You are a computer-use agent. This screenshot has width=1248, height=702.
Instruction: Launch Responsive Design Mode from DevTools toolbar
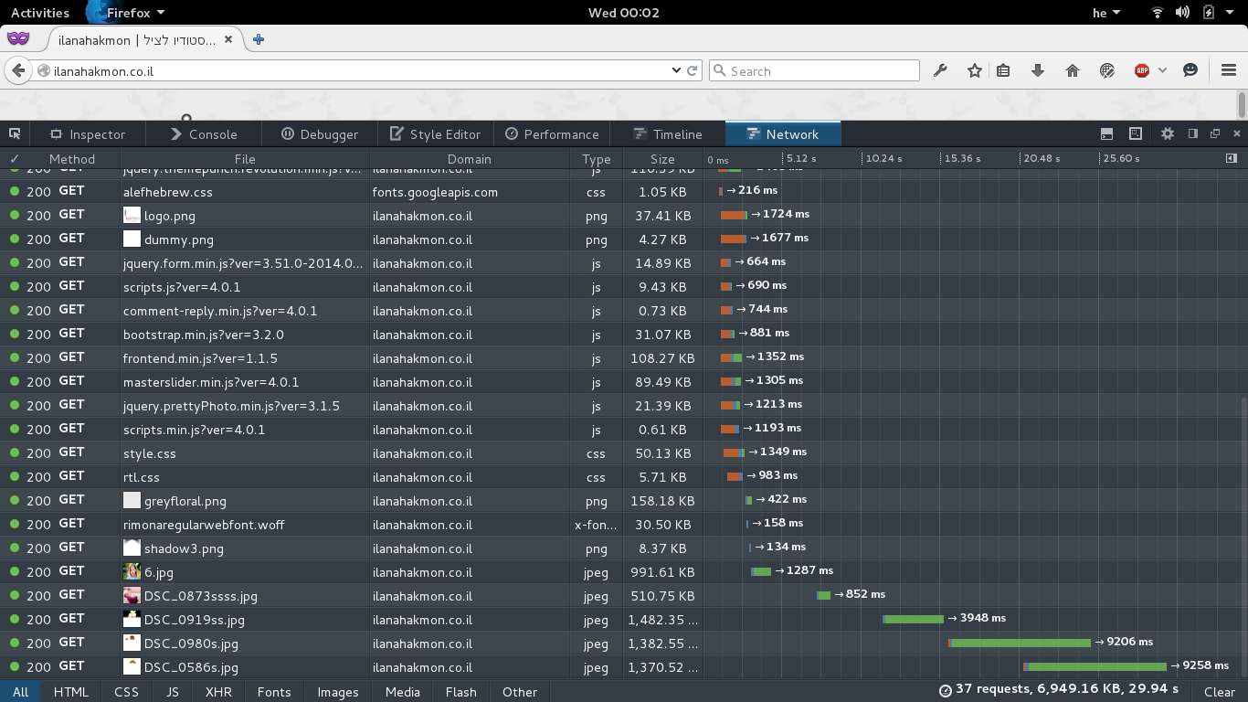tap(1136, 133)
